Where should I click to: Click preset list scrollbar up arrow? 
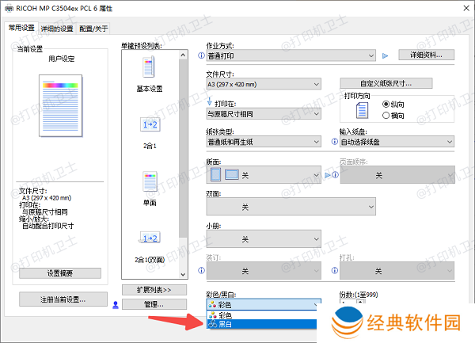[183, 55]
